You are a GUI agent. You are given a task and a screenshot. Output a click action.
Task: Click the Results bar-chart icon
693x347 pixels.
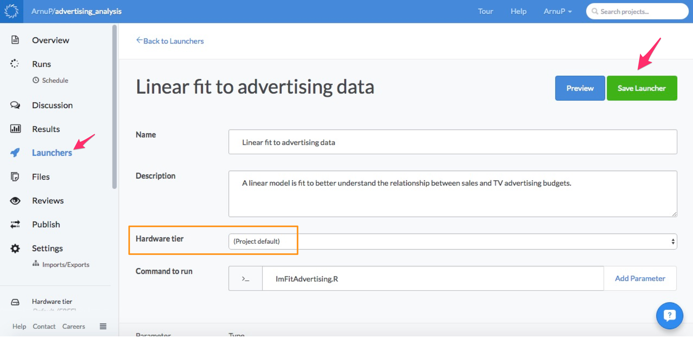point(16,129)
